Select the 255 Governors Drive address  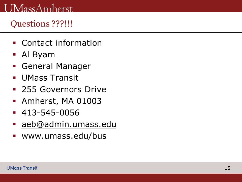click(64, 89)
